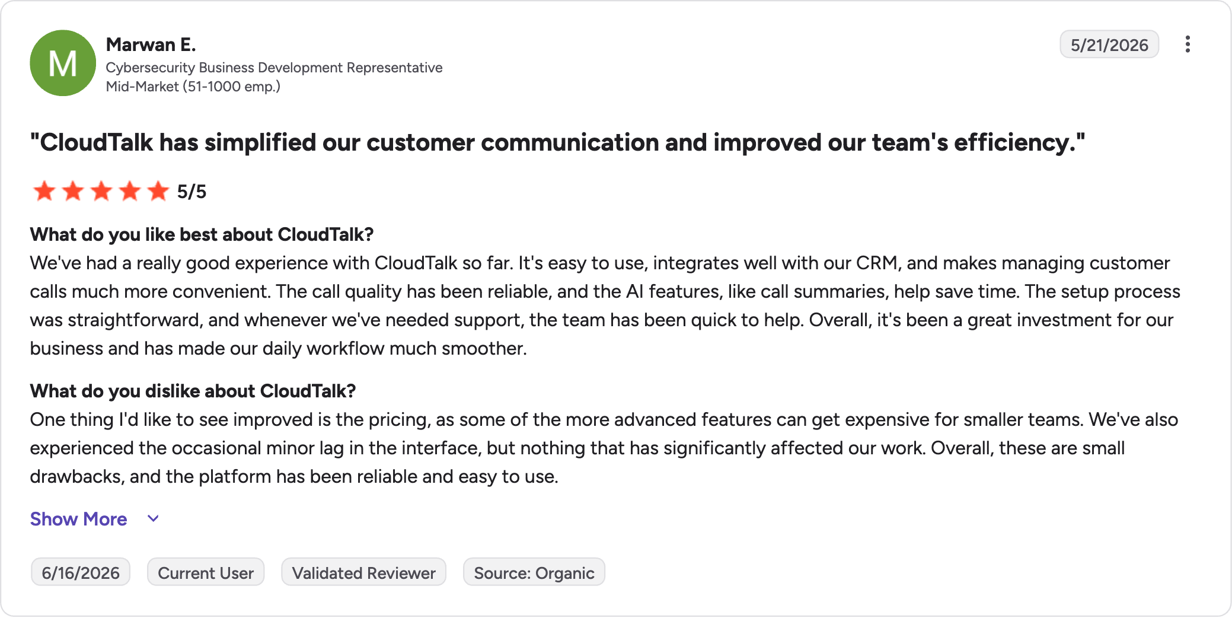
Task: Click the fifth rating star
Action: click(x=158, y=192)
